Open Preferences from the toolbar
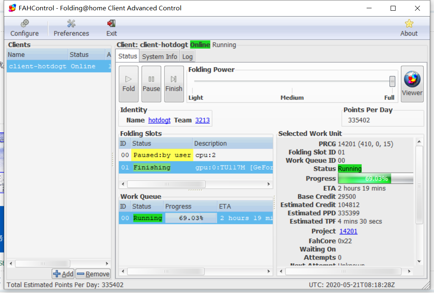Image resolution: width=434 pixels, height=293 pixels. tap(71, 28)
